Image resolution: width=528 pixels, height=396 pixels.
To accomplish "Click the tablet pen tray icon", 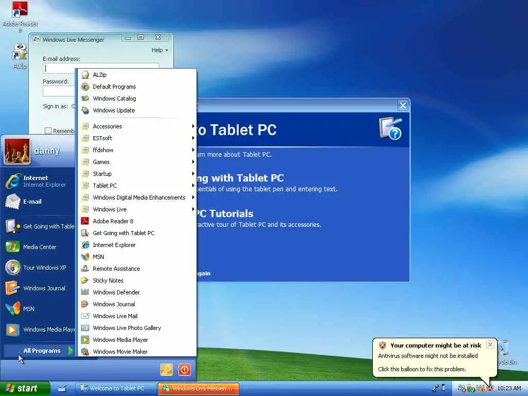I will click(435, 388).
